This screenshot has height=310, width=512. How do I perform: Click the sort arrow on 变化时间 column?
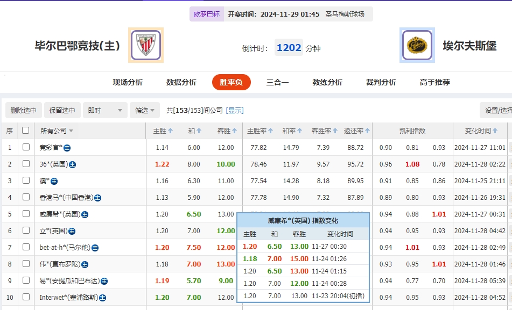tap(495, 129)
